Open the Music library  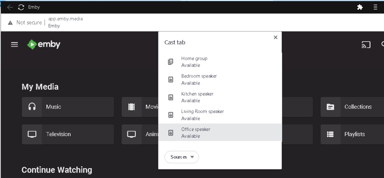[x=68, y=107]
